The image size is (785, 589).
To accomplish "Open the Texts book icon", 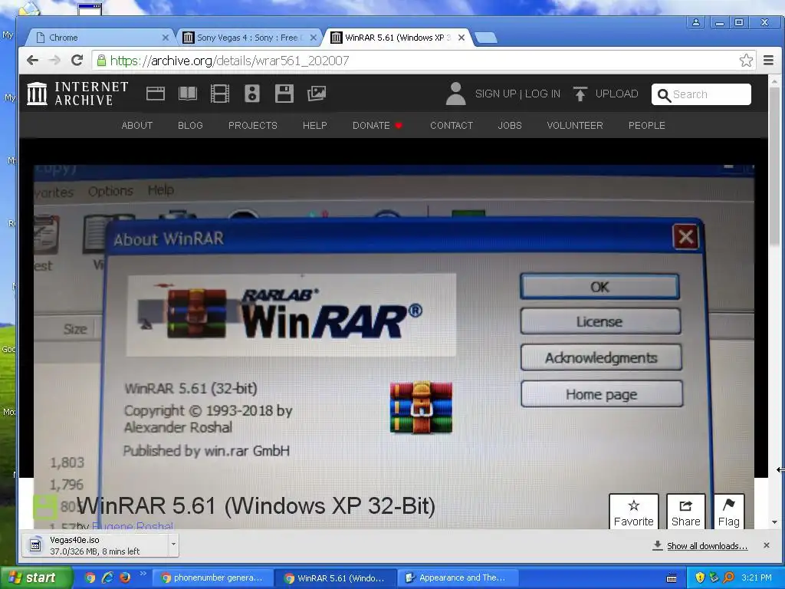I will coord(188,94).
